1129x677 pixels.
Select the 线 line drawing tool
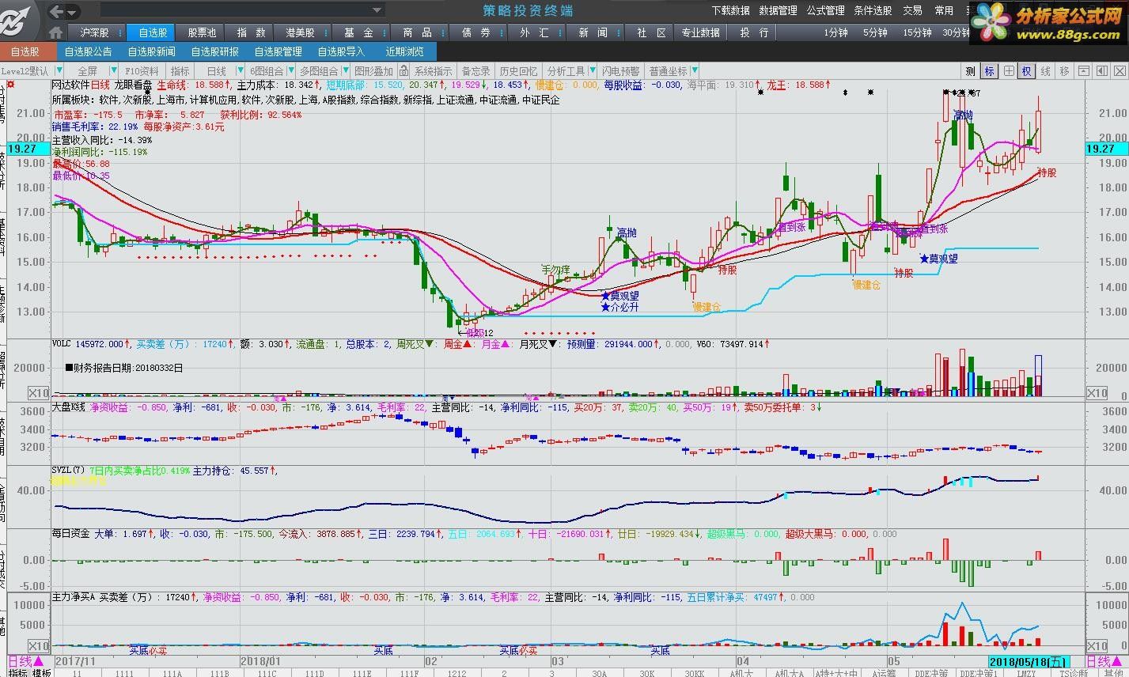(1046, 71)
